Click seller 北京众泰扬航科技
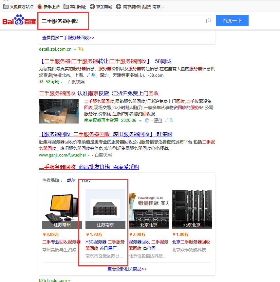Image resolution: width=280 pixels, height=282 pixels. pyautogui.click(x=191, y=250)
